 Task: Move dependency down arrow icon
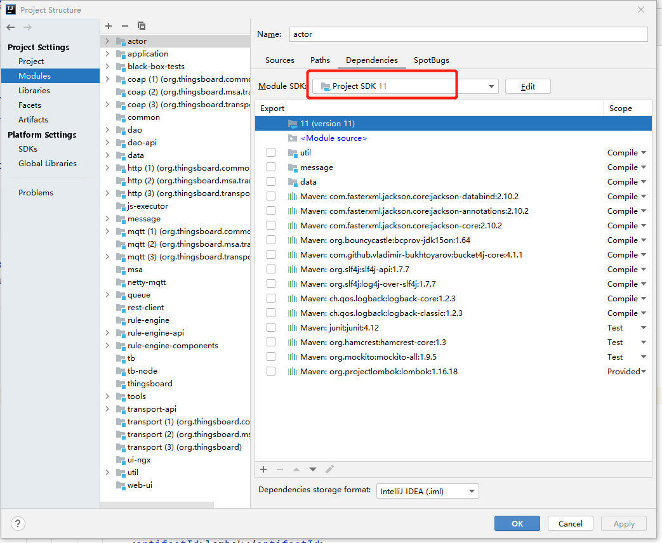coord(313,469)
